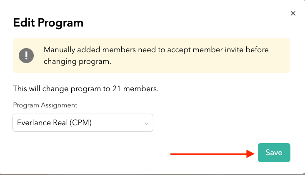The height and width of the screenshot is (175, 305).
Task: Click the "Program Assignment" field label
Action: [45, 105]
